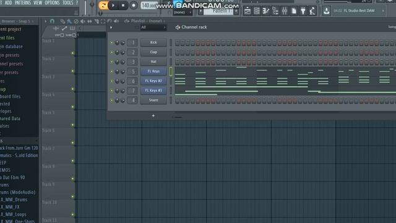Click the Snare channel button
396x223 pixels.
(x=153, y=100)
